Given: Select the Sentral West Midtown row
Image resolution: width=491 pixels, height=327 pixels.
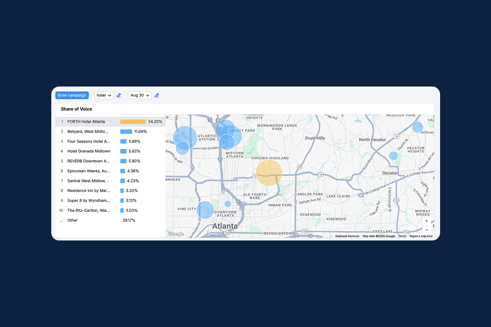Looking at the screenshot, I should 110,181.
